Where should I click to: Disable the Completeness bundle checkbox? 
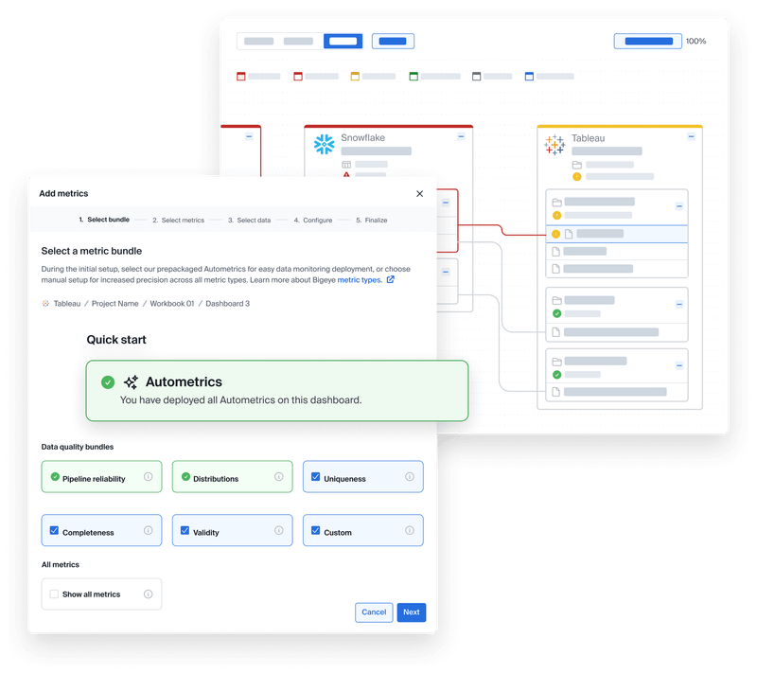tap(55, 530)
